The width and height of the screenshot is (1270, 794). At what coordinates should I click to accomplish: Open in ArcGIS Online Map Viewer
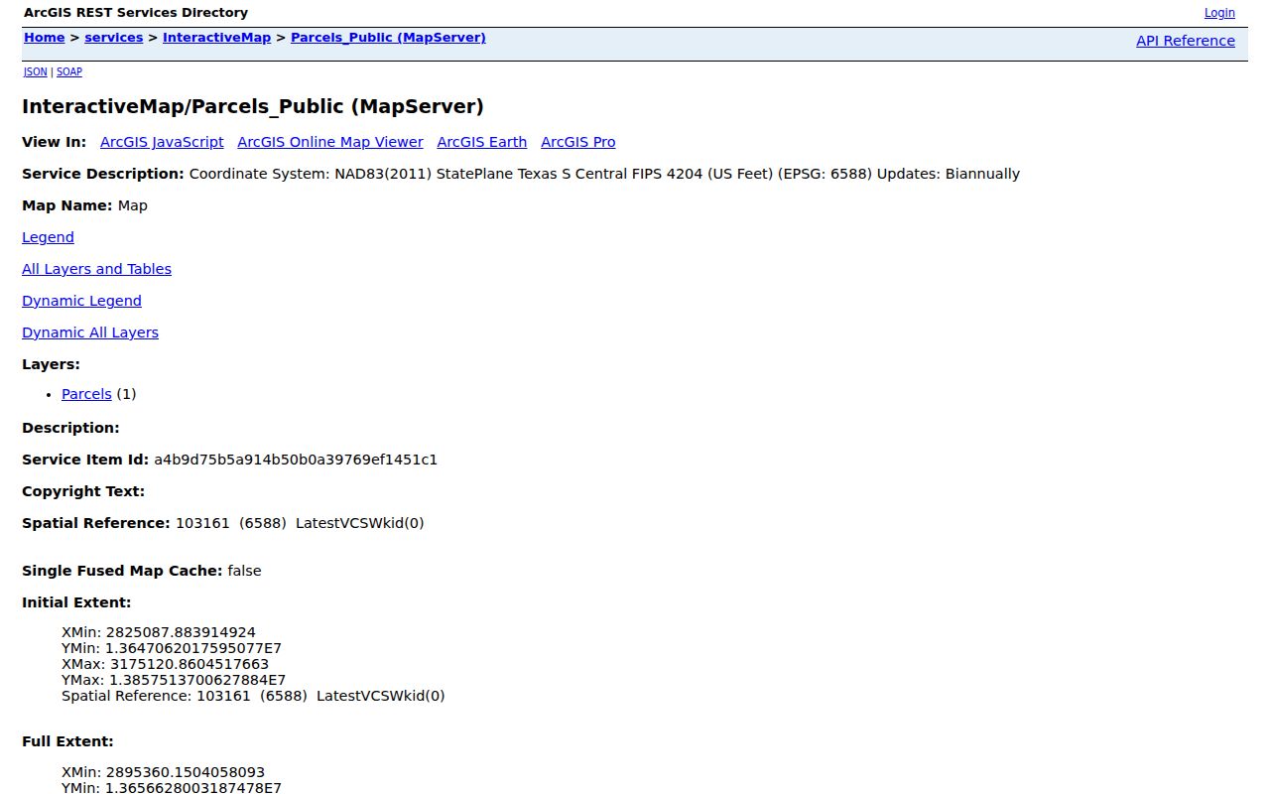click(330, 142)
